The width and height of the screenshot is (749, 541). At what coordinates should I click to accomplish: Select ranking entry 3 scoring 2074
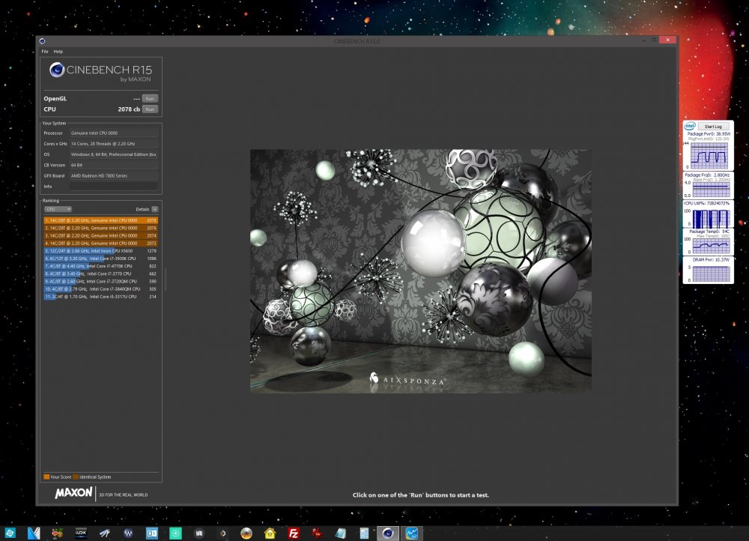pyautogui.click(x=101, y=235)
